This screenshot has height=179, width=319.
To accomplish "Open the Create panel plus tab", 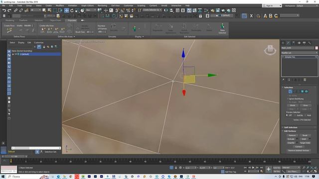I will click(283, 43).
